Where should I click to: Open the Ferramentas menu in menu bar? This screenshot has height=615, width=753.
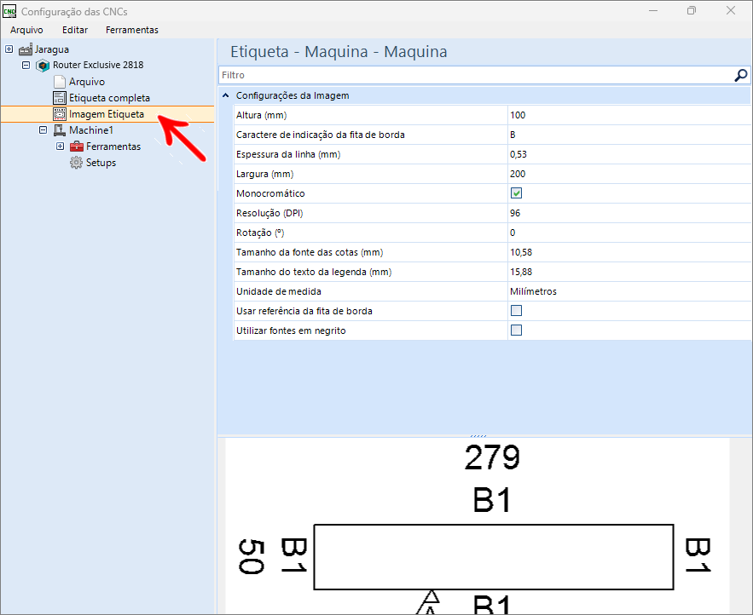(x=131, y=30)
